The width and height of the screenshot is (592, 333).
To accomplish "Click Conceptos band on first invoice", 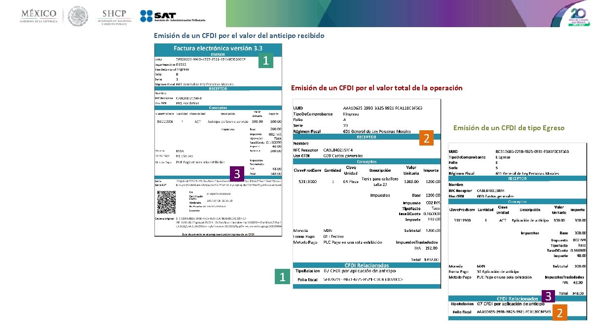I will [x=218, y=108].
